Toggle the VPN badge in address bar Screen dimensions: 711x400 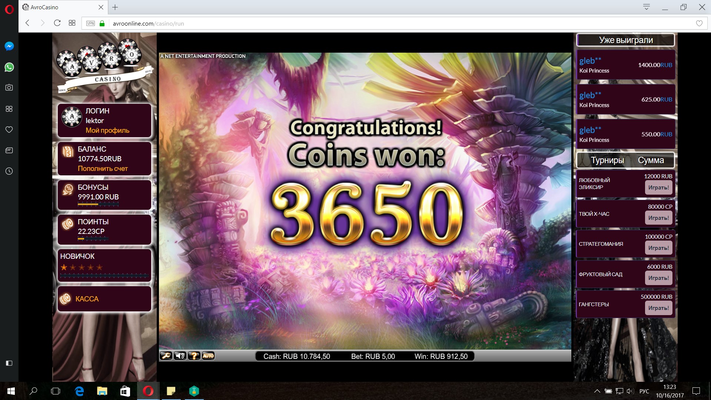(90, 23)
